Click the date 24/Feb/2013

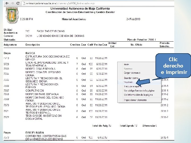pyautogui.click(x=133, y=19)
